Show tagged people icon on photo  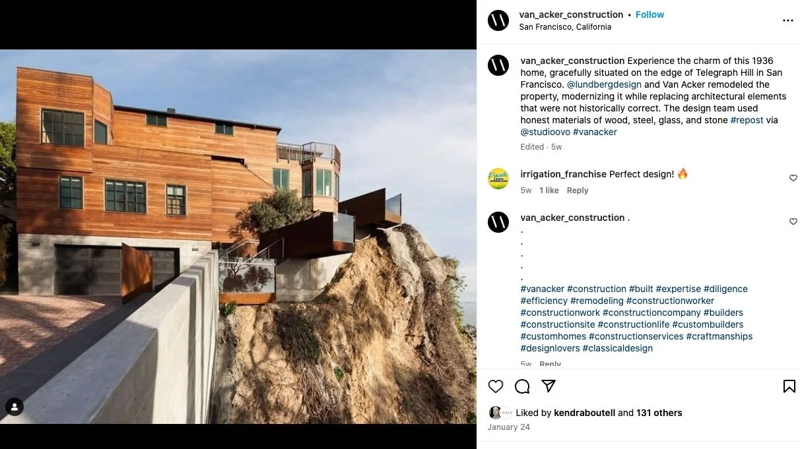[15, 407]
